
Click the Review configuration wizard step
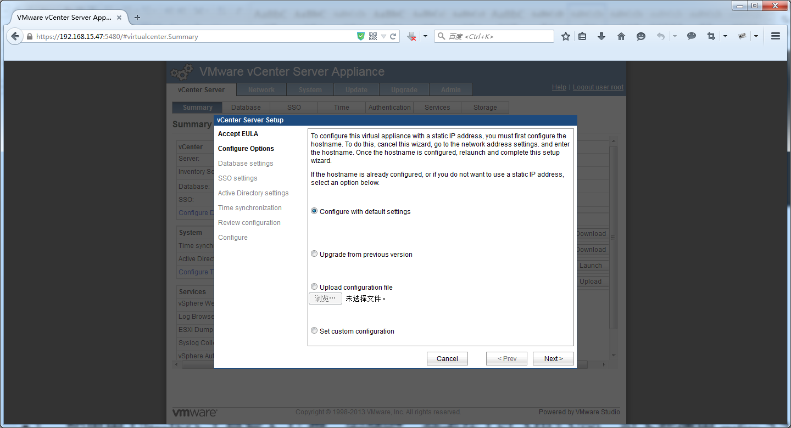(249, 223)
